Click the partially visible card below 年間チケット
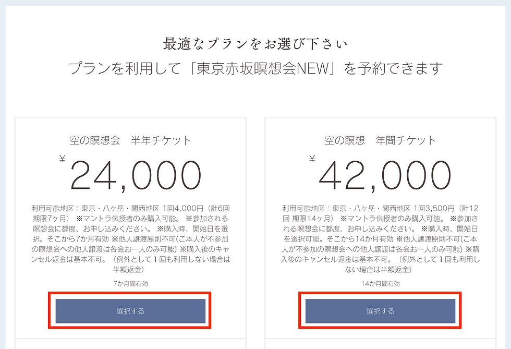The image size is (511, 349). [x=380, y=343]
